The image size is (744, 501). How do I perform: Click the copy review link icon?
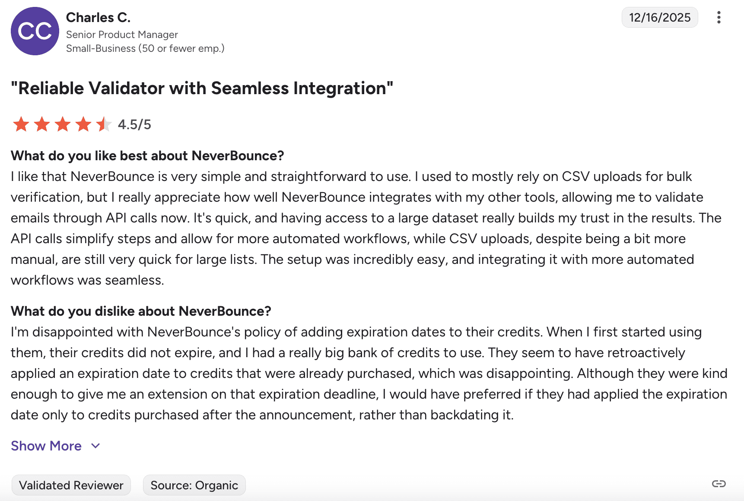(x=719, y=484)
